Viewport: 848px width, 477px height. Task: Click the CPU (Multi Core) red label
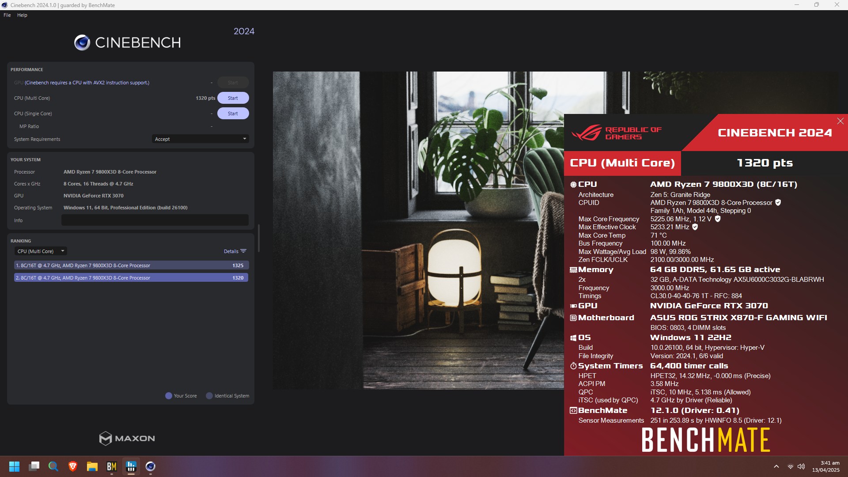(x=622, y=163)
